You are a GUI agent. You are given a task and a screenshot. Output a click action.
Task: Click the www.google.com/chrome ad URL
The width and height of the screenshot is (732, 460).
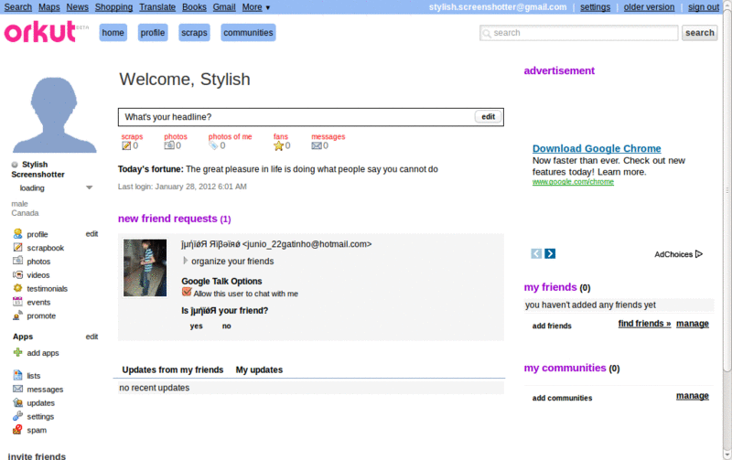[x=573, y=181]
